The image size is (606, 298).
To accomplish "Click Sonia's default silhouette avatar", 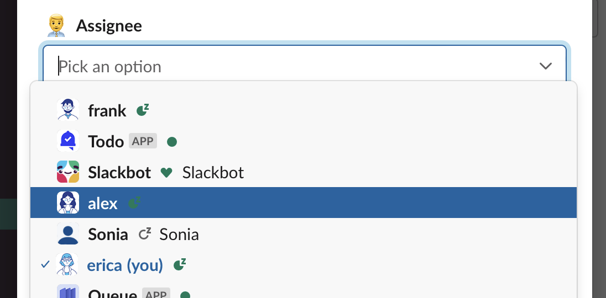I will tap(68, 234).
